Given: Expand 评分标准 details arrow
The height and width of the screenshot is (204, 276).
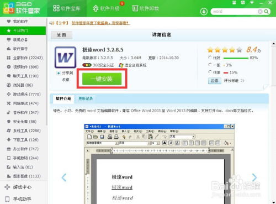Looking at the screenshot, I should (242, 81).
